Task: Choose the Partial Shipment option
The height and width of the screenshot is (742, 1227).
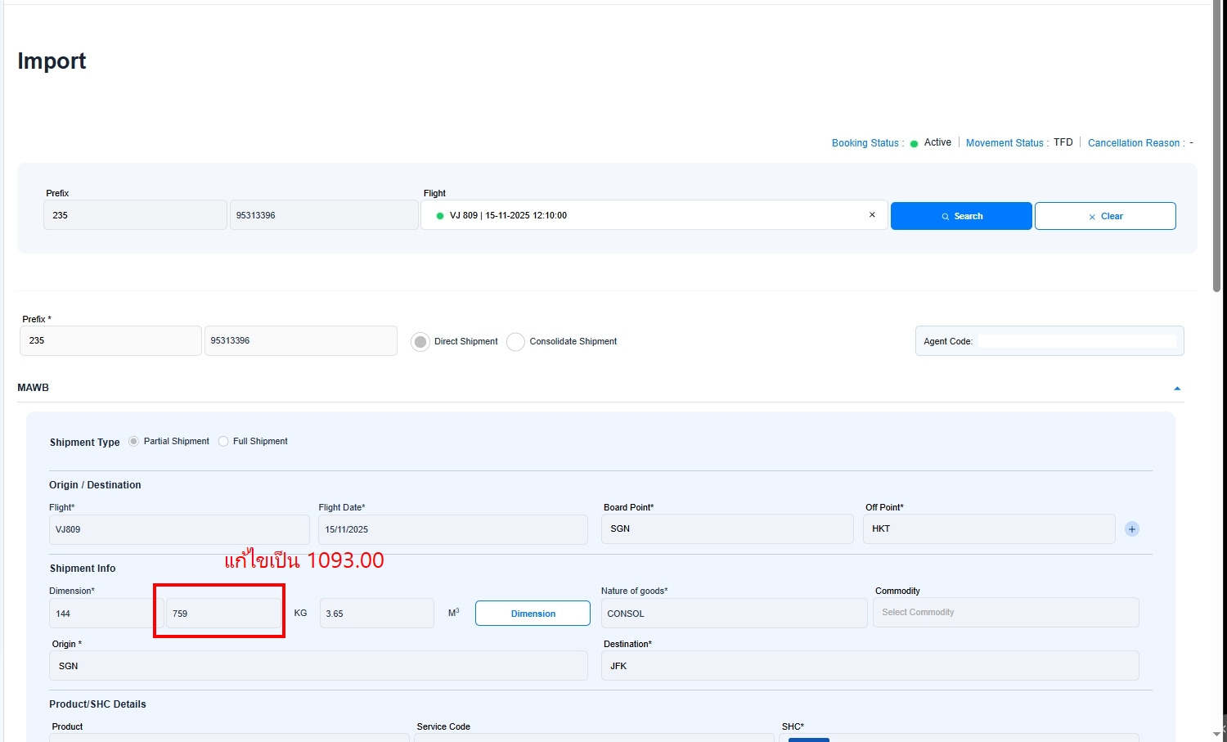Action: click(x=134, y=442)
